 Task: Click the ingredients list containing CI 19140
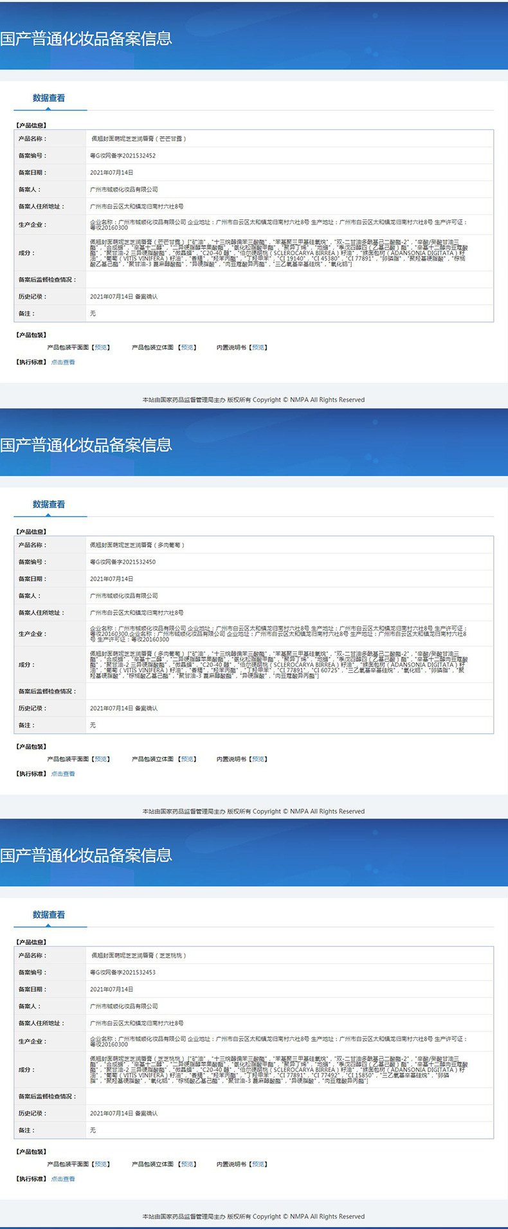(278, 253)
